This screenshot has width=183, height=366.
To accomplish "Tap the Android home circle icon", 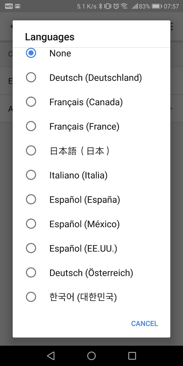I will tap(91, 356).
